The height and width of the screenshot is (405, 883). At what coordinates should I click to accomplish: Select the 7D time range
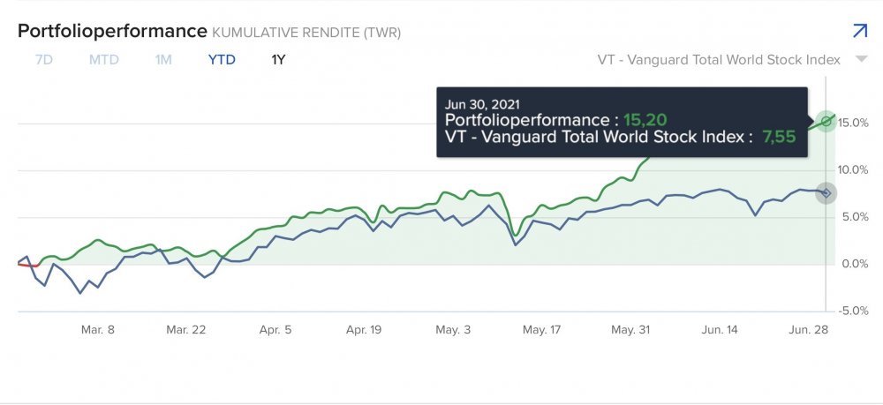coord(43,60)
